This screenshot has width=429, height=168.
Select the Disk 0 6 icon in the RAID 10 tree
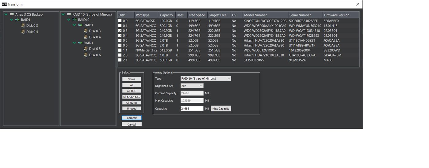[x=86, y=55]
